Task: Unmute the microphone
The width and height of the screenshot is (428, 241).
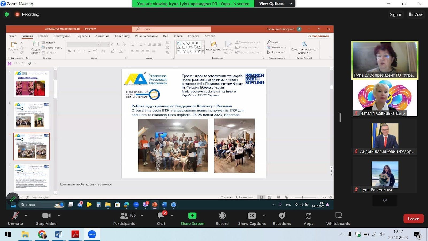Action: coord(15,219)
